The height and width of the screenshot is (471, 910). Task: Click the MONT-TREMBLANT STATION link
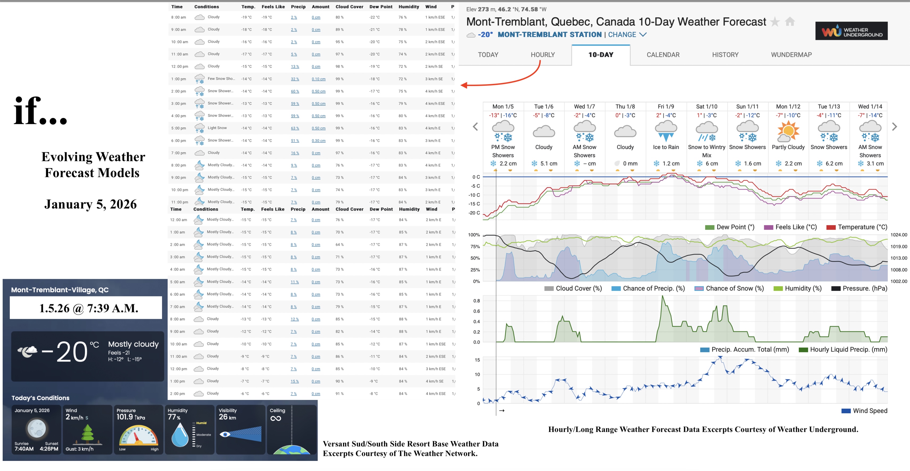(x=549, y=35)
